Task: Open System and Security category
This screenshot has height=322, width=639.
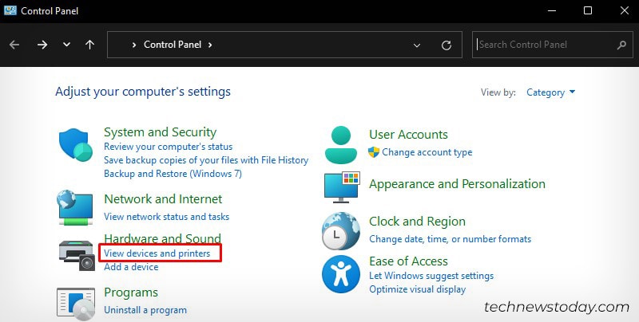Action: click(161, 132)
